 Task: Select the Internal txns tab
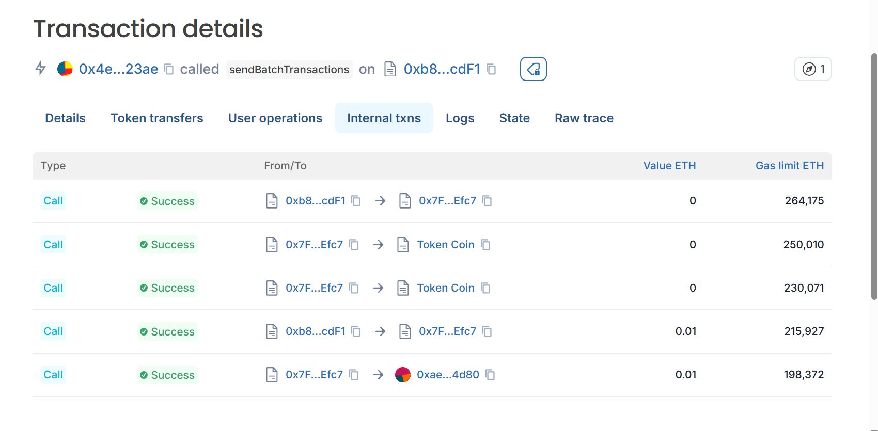point(384,118)
